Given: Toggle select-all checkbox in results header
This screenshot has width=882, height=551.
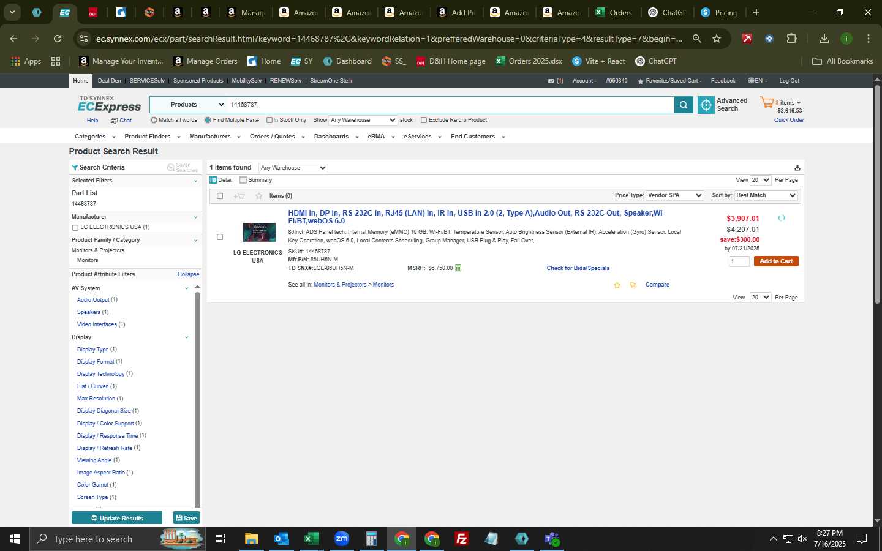Looking at the screenshot, I should click(220, 196).
